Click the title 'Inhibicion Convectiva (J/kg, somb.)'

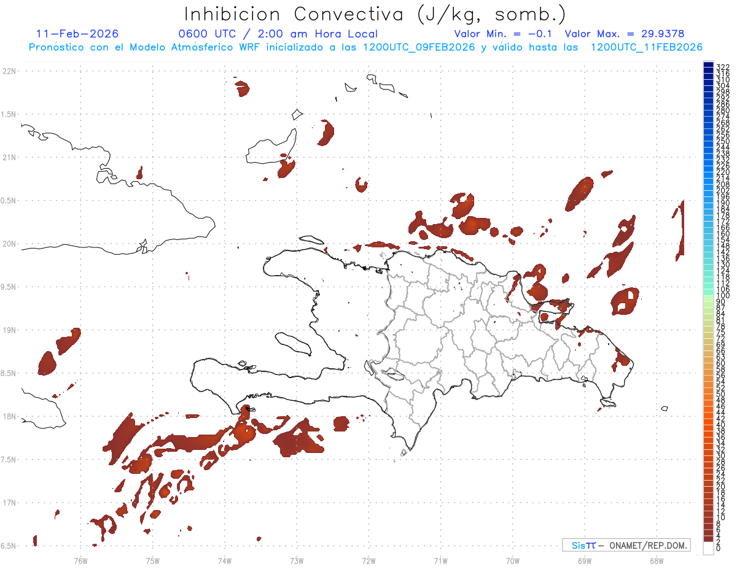pos(375,15)
